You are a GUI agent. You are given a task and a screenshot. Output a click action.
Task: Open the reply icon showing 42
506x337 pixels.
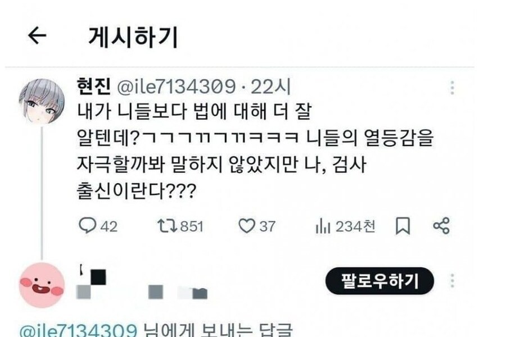(88, 225)
